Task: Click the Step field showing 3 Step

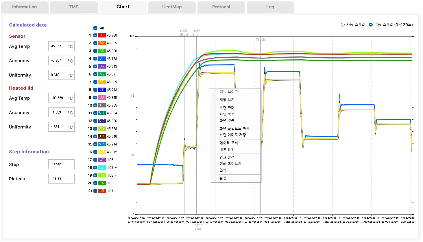Action: pos(61,164)
